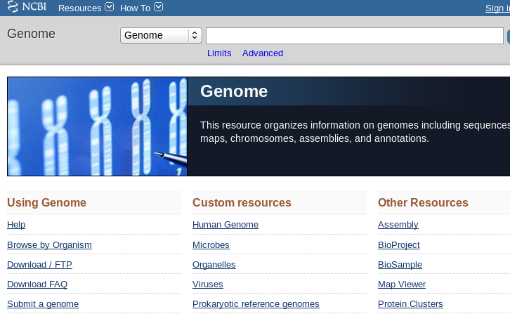Screen dimensions: 510x314
Task: Open the Organelles link
Action: coord(214,265)
